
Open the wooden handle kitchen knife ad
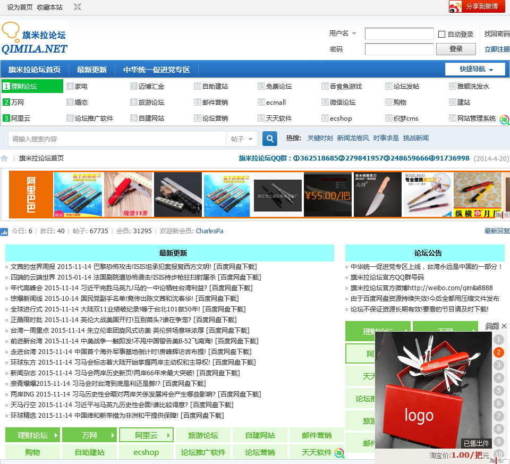point(378,195)
